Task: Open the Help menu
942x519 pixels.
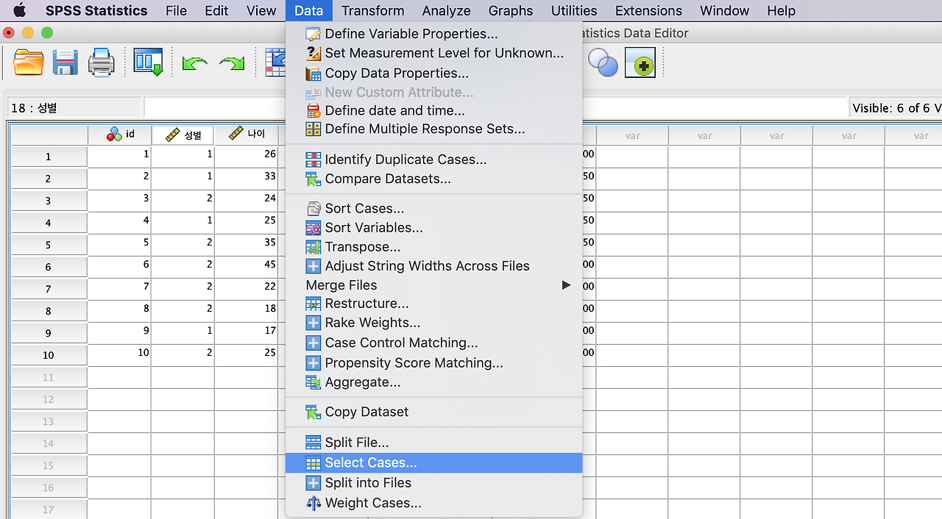Action: [781, 10]
